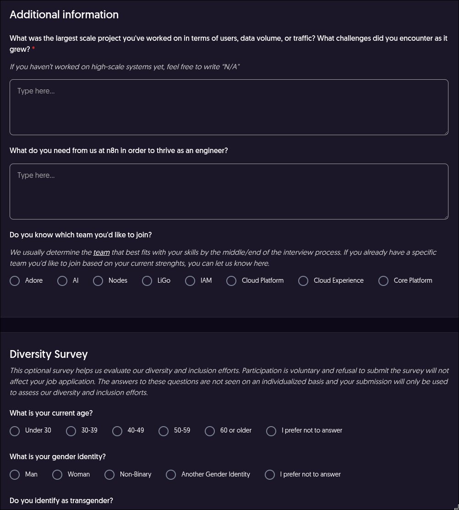459x510 pixels.
Task: Select the Nodes team radio button
Action: pyautogui.click(x=98, y=281)
